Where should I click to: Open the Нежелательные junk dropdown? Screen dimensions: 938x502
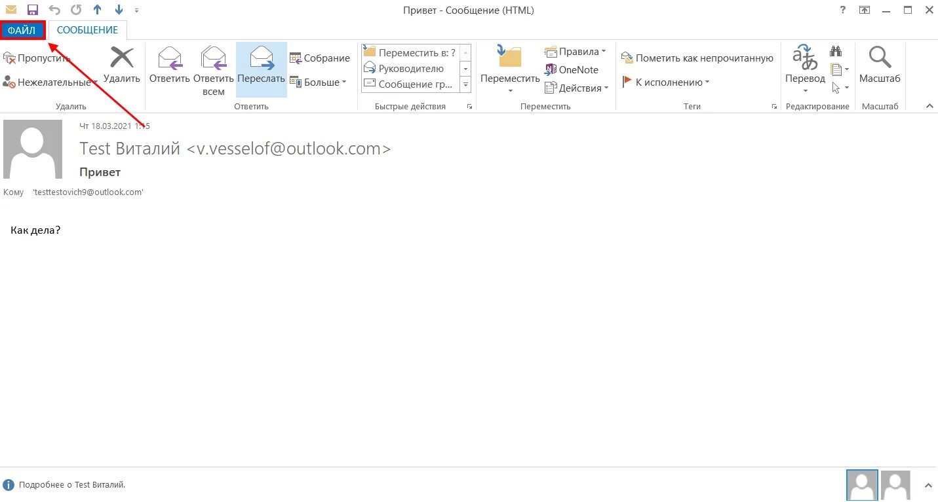(50, 82)
